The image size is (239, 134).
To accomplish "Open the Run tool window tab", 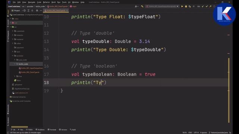I will click(x=21, y=130).
